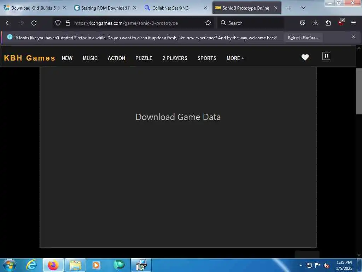Go back to the previous page
This screenshot has height=272, width=362.
click(x=8, y=23)
